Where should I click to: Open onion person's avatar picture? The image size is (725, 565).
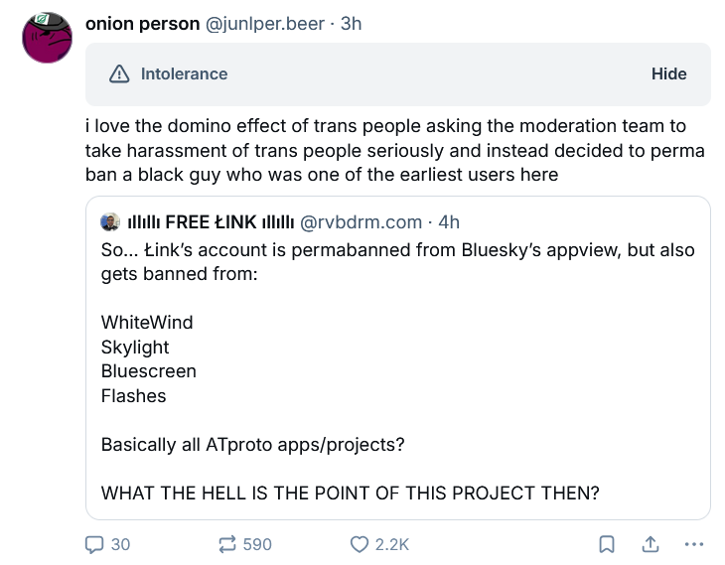click(x=48, y=40)
